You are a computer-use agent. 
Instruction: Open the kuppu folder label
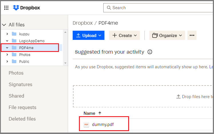coord(24,34)
